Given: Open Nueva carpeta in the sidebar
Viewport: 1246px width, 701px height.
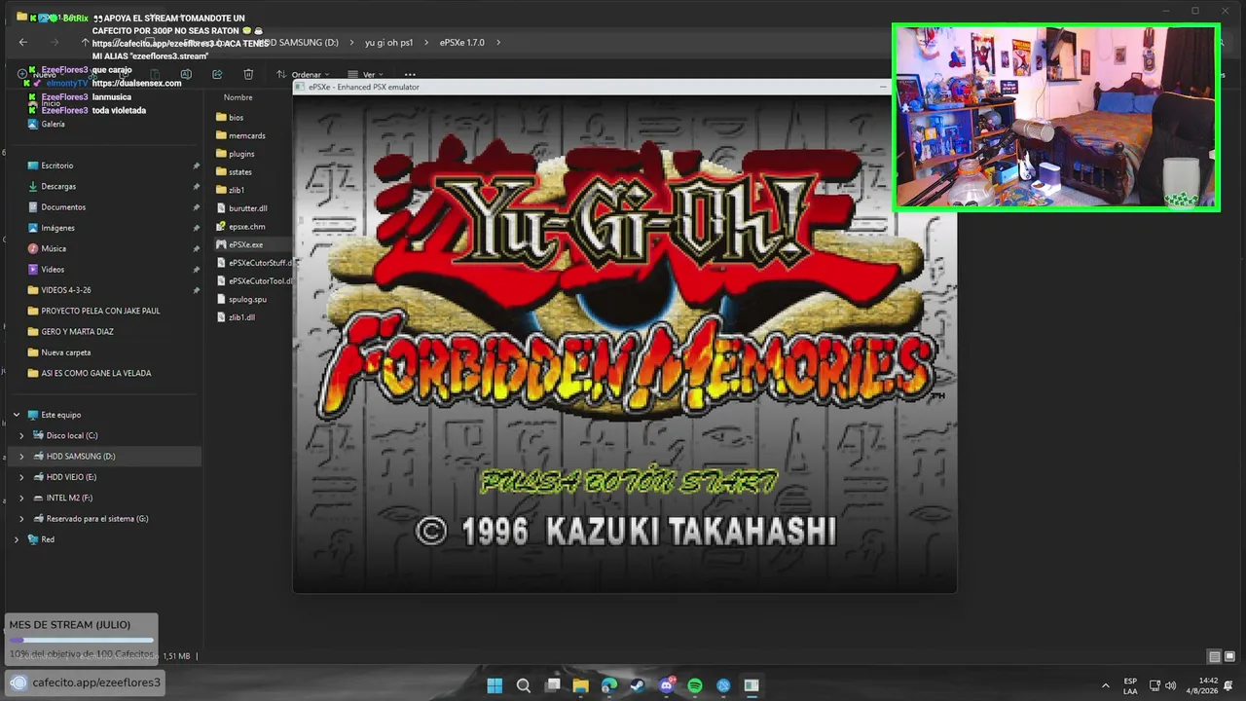Looking at the screenshot, I should [x=65, y=352].
